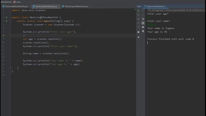Image resolution: width=206 pixels, height=116 pixels.
Task: Click line number 8 in gutter
Action: 4,35
